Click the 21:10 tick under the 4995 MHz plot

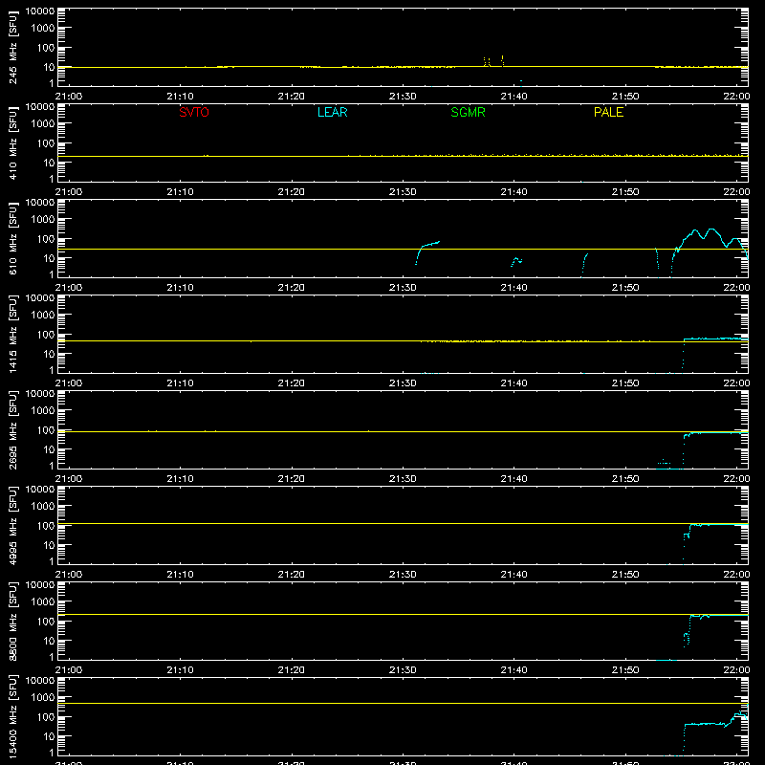[x=180, y=575]
